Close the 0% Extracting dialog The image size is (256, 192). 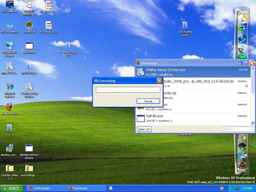[x=159, y=81]
